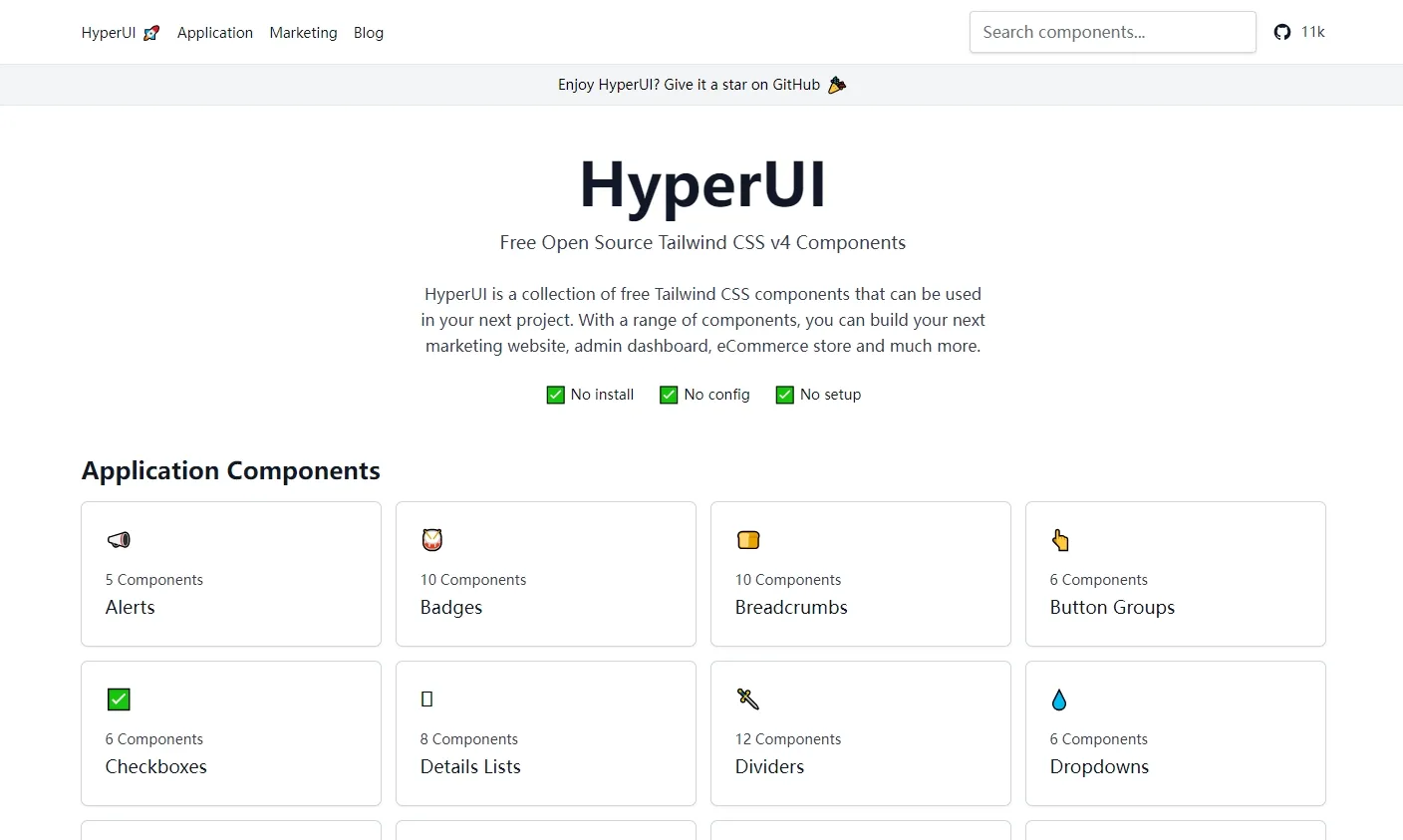Open the Blog menu item
The image size is (1403, 840).
[369, 33]
